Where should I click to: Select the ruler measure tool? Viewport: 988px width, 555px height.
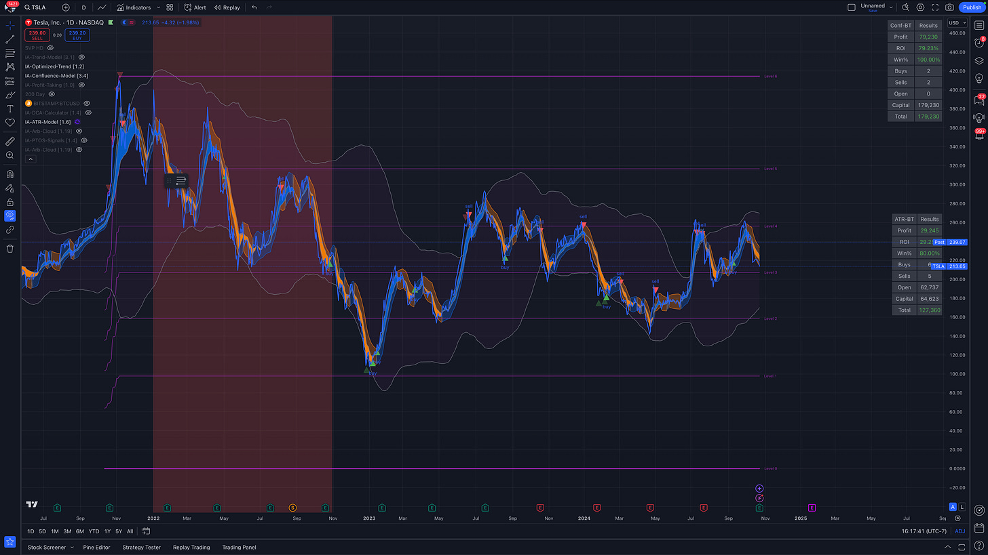(9, 142)
